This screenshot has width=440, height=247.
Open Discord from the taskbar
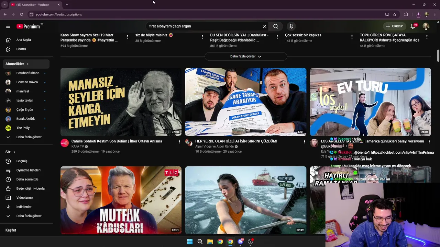240,242
